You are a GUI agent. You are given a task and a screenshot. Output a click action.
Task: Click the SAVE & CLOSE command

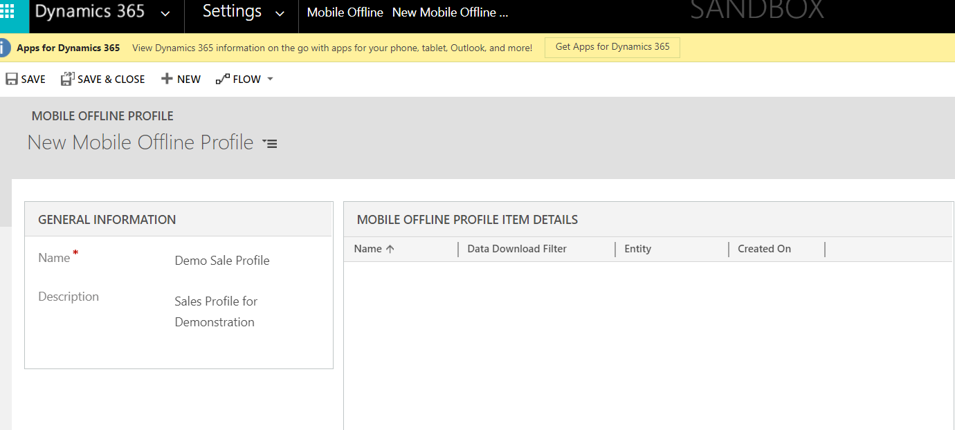(103, 79)
